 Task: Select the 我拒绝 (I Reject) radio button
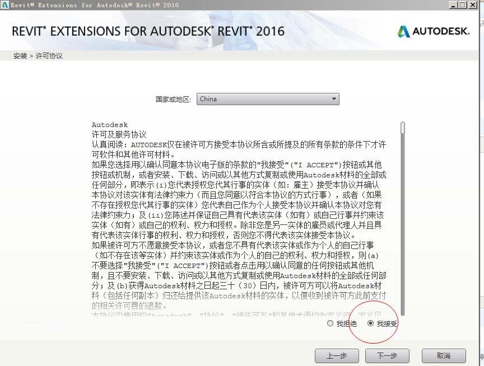tap(330, 323)
